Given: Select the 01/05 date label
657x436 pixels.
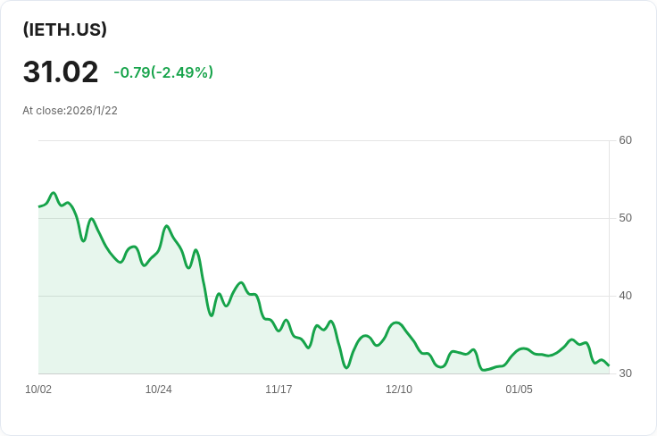Looking at the screenshot, I should pyautogui.click(x=519, y=390).
